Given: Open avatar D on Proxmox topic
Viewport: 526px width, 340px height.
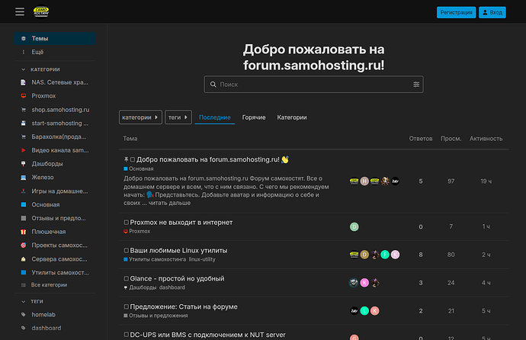Looking at the screenshot, I should click(354, 226).
